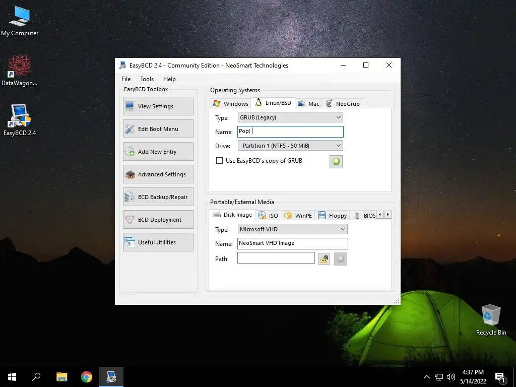
Task: Launch Google Chrome from taskbar
Action: 87,377
